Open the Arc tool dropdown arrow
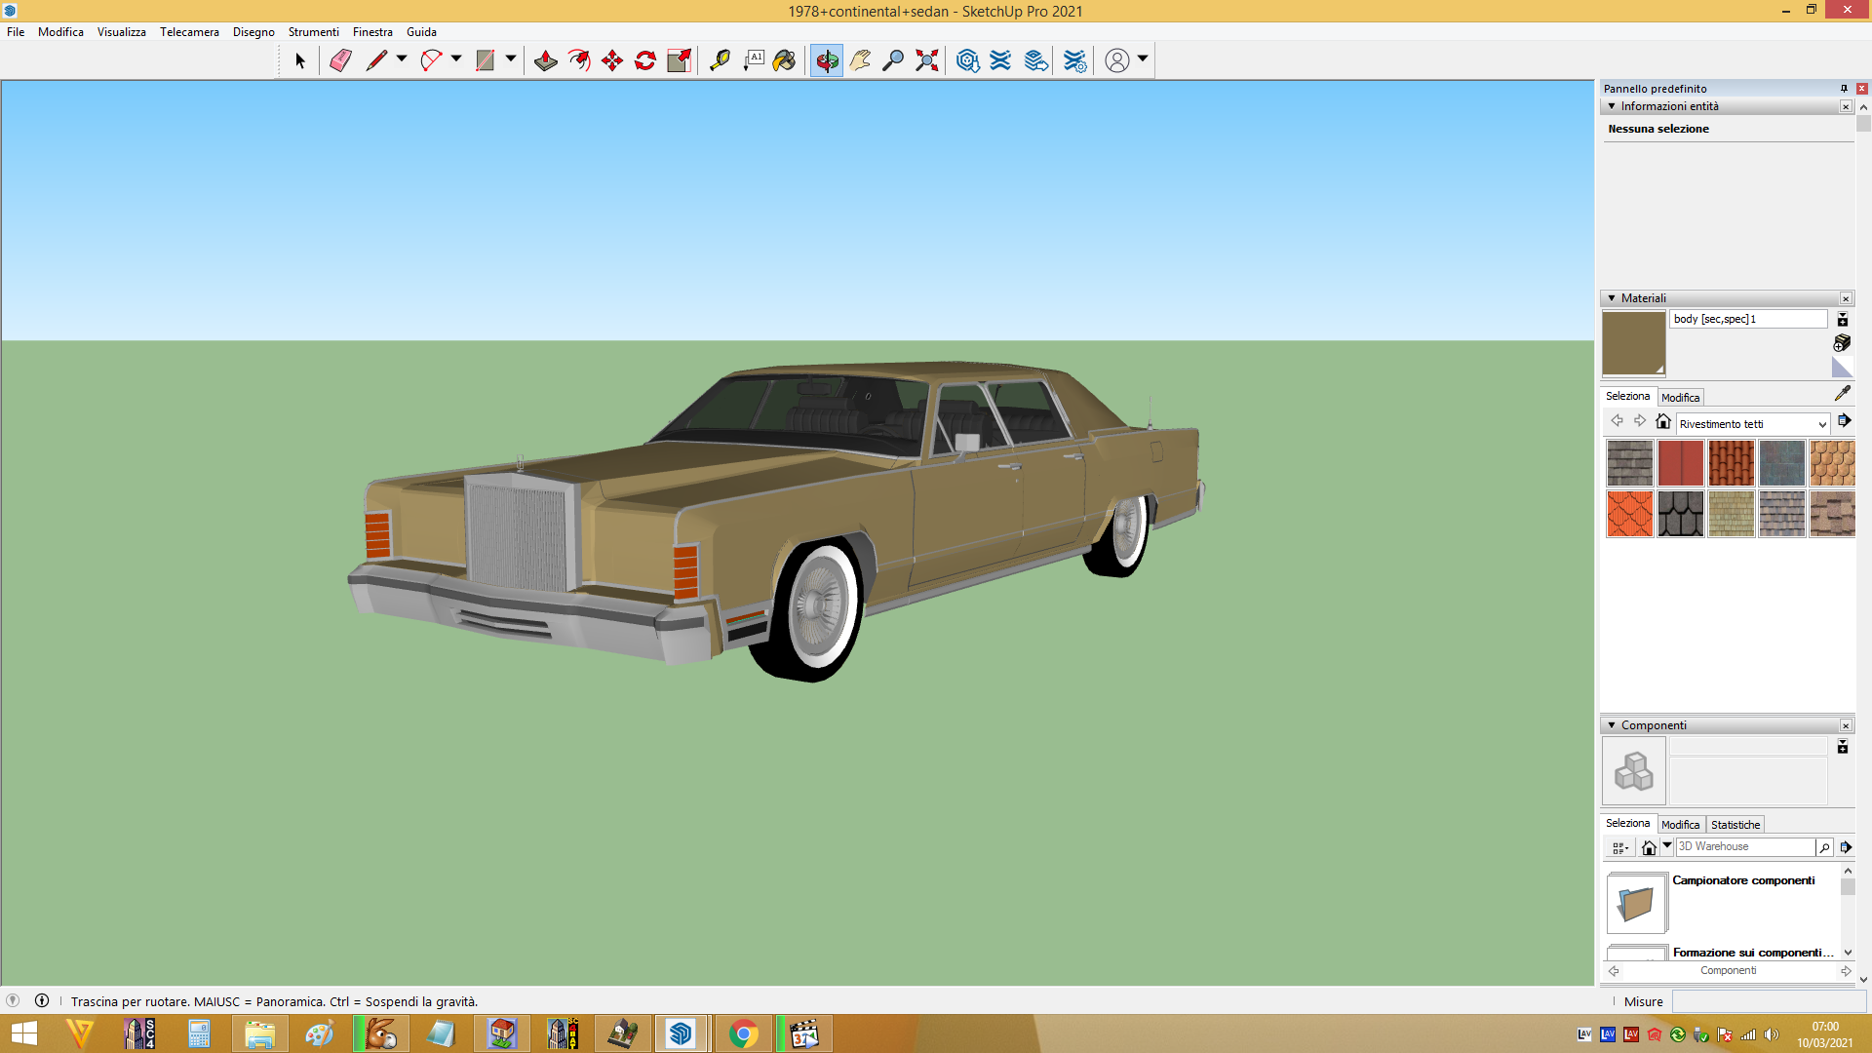The width and height of the screenshot is (1872, 1053). [456, 59]
